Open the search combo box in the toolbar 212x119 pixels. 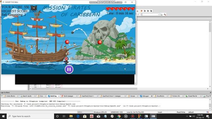coord(151,15)
